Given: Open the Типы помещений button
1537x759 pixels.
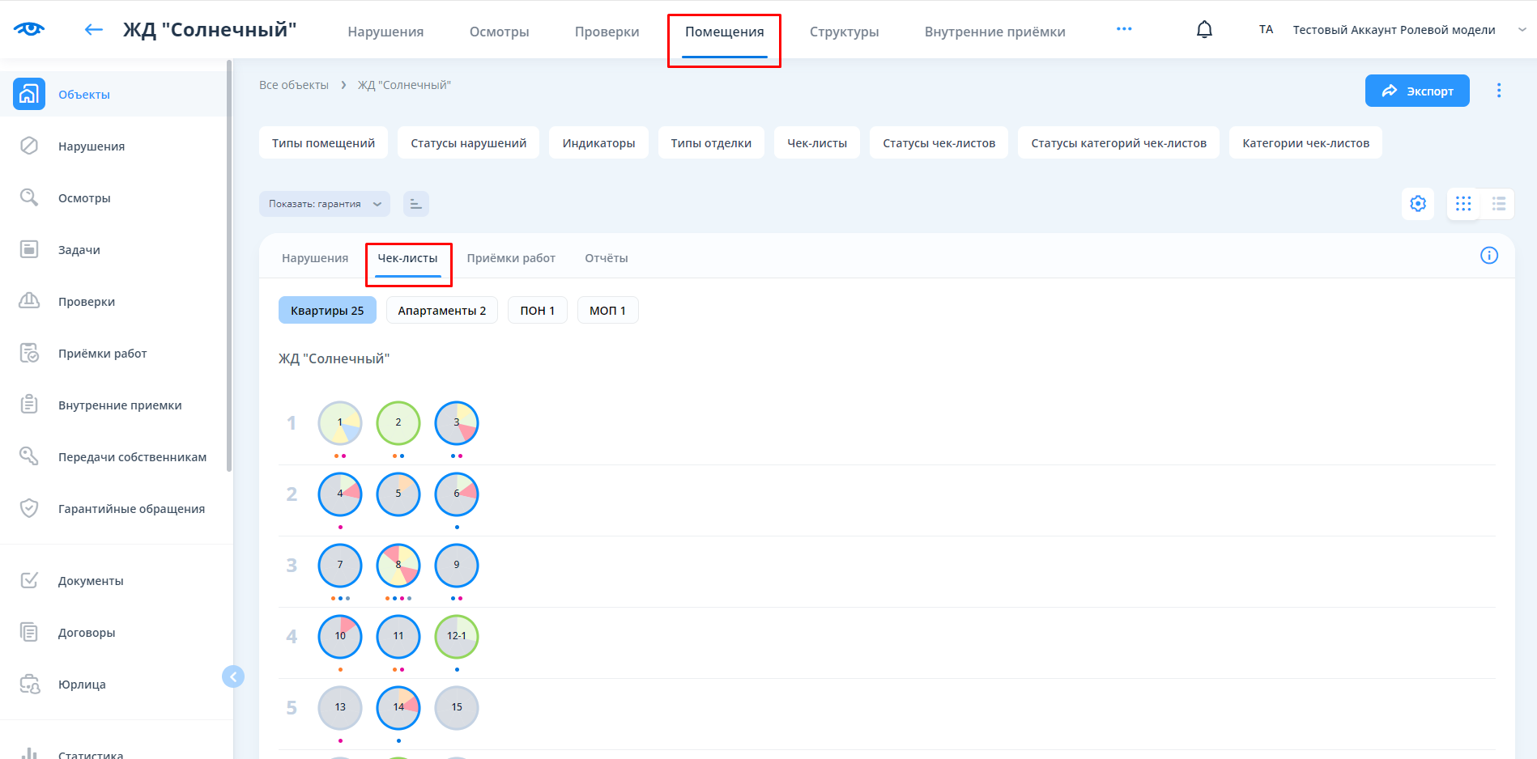Looking at the screenshot, I should (x=323, y=143).
